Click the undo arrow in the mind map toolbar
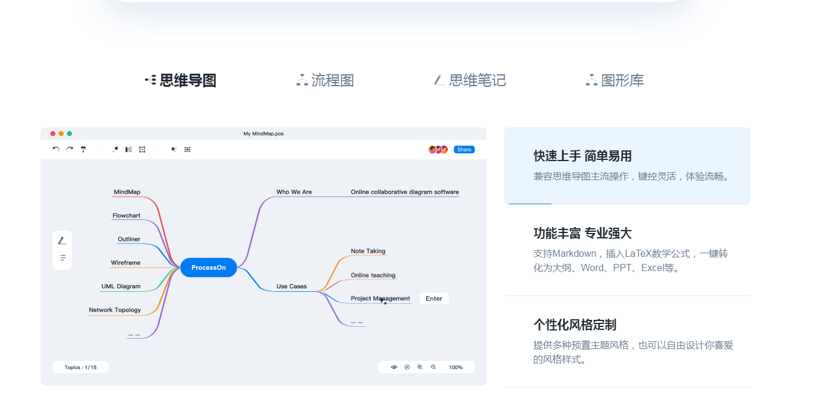 (56, 149)
